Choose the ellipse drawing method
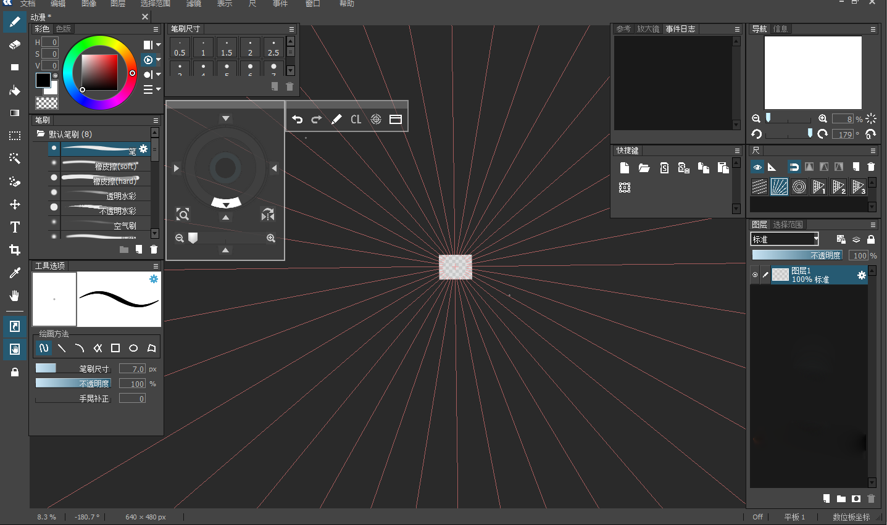 (x=133, y=348)
